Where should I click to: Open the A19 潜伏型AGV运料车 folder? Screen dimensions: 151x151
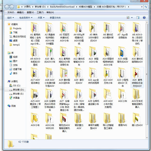[64, 76]
